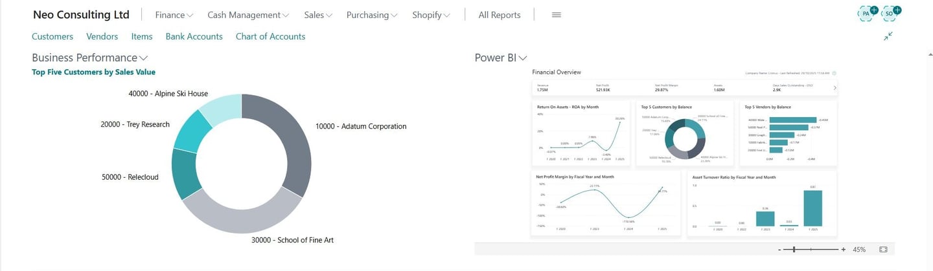Click the Power BI fit-to-page icon
Screen dimensions: 933x271
pos(883,249)
